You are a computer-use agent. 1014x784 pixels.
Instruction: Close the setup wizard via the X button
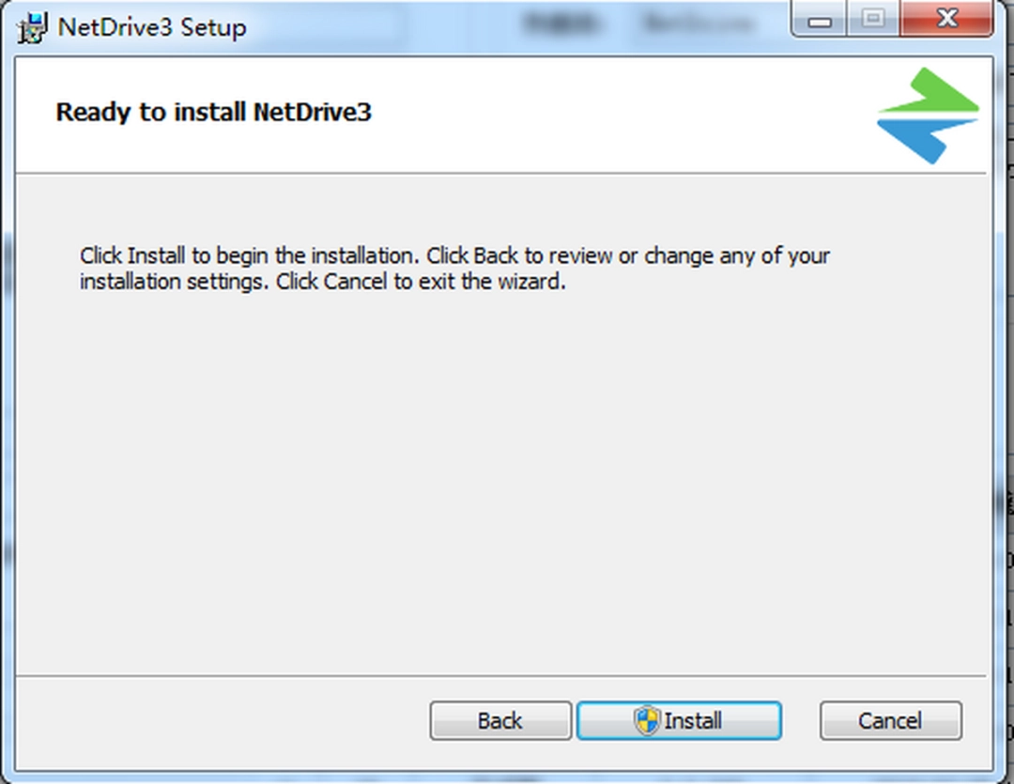947,19
